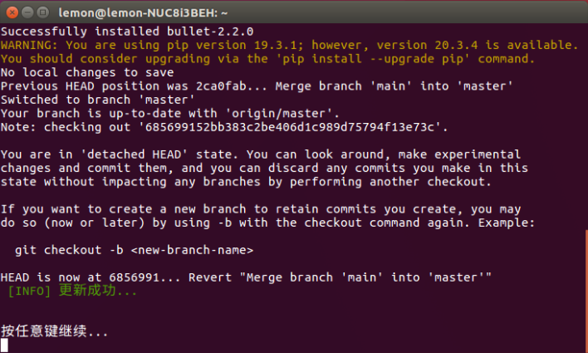Click the yellow 'WARNING:' pip version text
588x353 pixels.
(x=29, y=45)
